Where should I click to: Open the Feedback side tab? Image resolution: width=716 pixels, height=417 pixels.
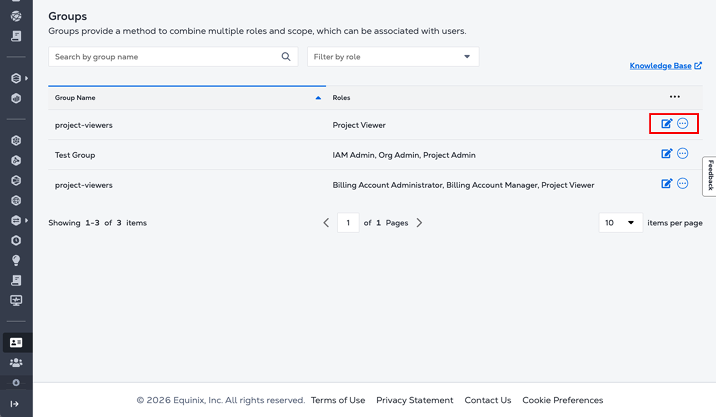[710, 176]
